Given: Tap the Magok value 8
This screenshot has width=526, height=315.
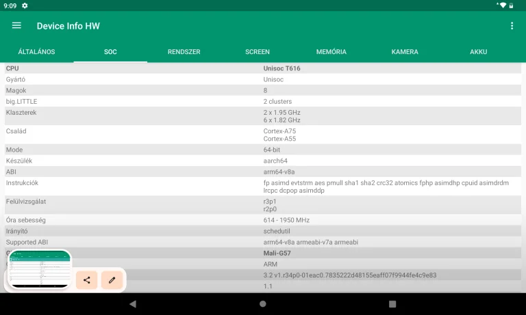Looking at the screenshot, I should click(265, 90).
